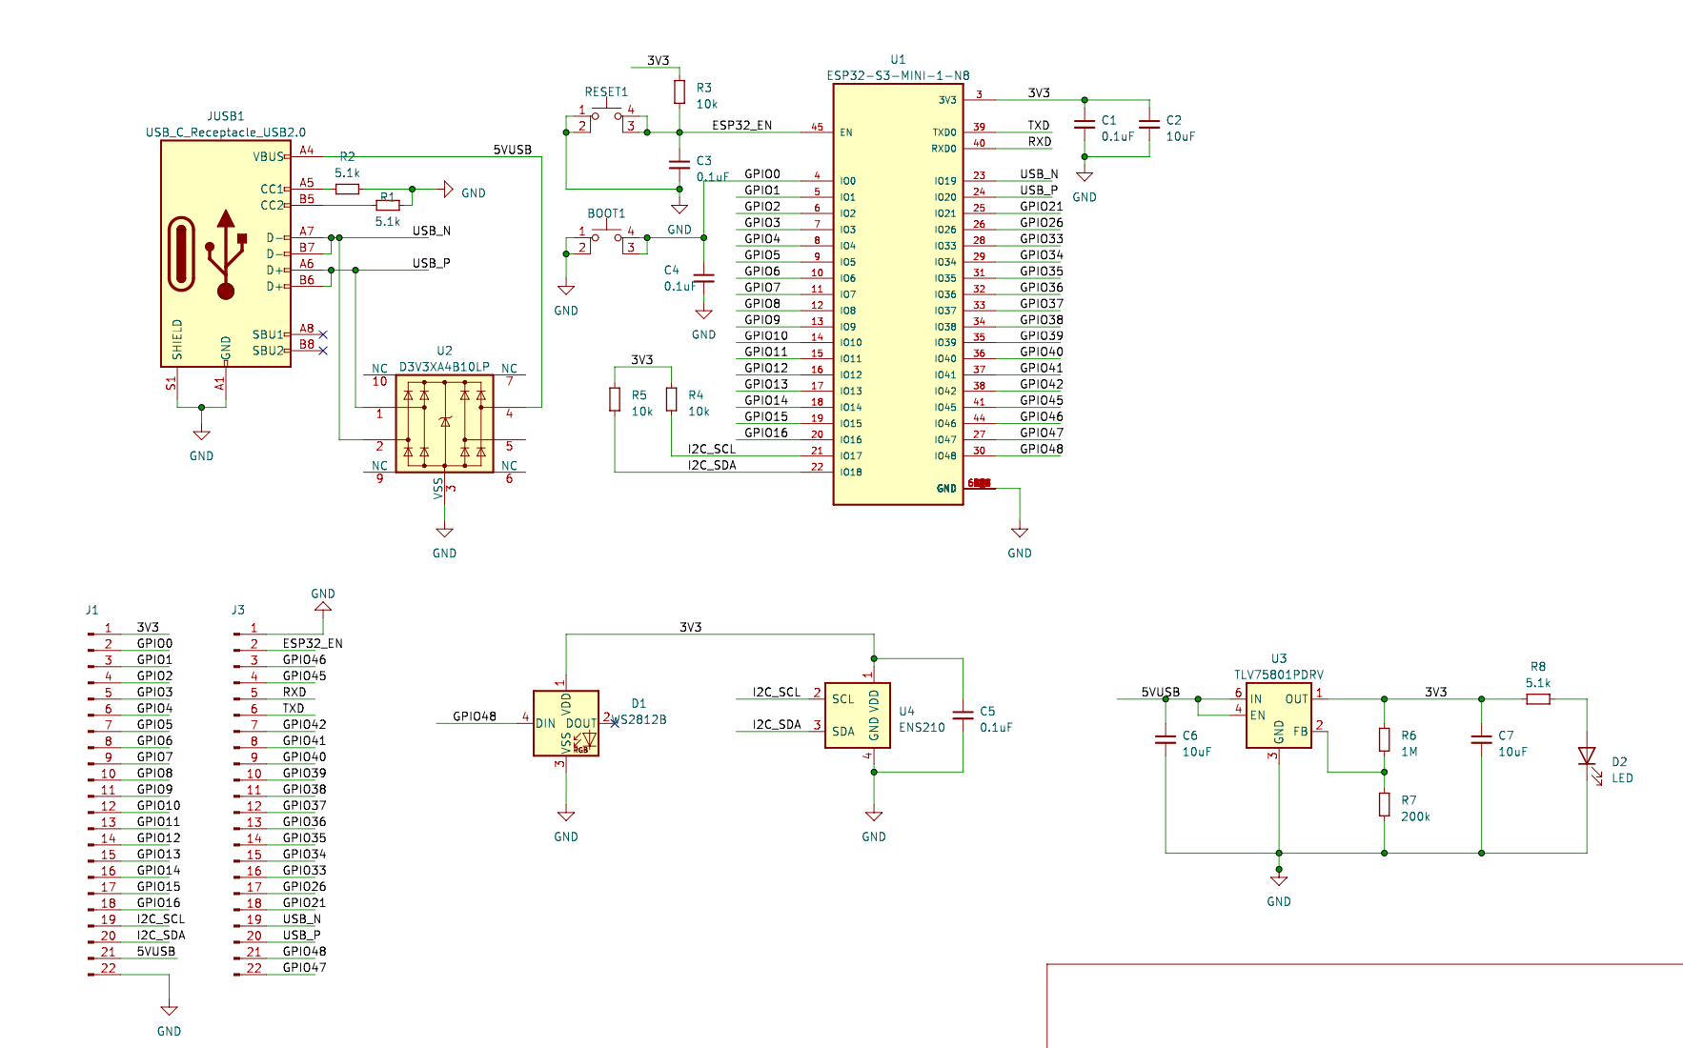Click no-connect X on WS2812B DOUT pin
The image size is (1683, 1048).
point(615,723)
